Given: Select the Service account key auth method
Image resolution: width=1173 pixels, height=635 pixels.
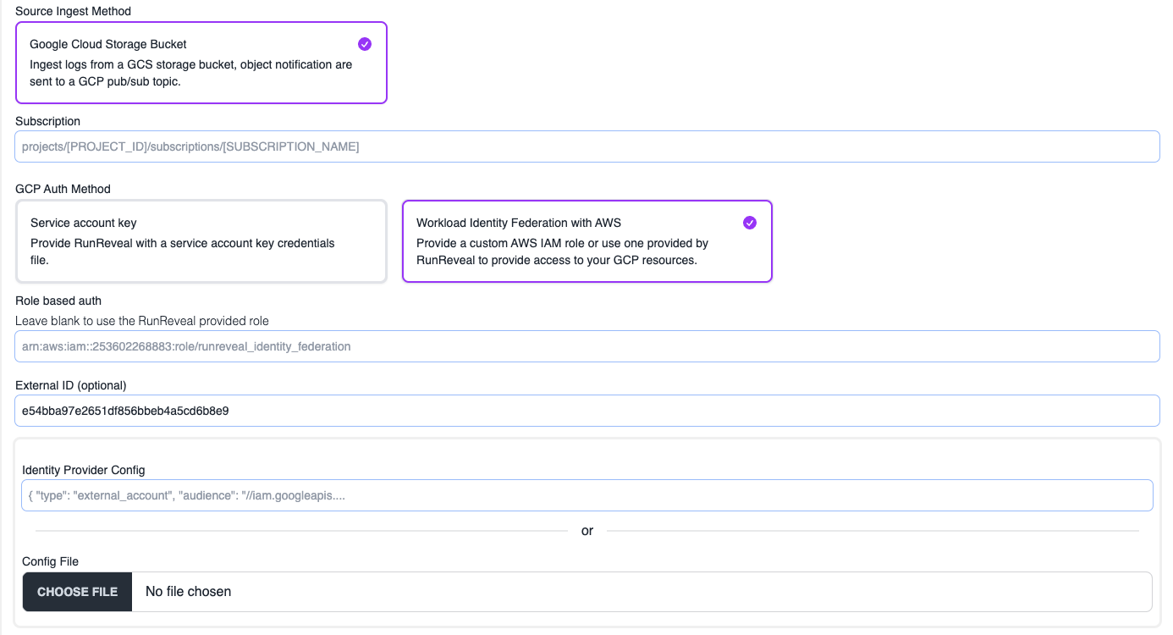Looking at the screenshot, I should 201,240.
